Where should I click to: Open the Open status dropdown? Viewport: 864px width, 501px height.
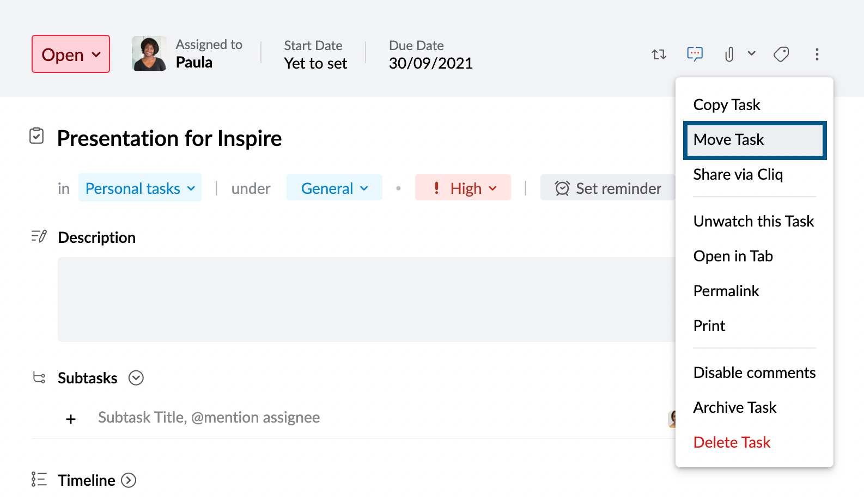point(71,54)
